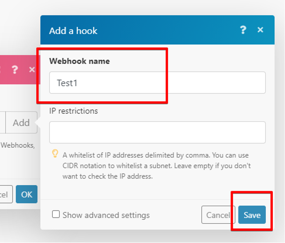This screenshot has width=285, height=243.
Task: Close the pink background dialog
Action: click(x=32, y=70)
